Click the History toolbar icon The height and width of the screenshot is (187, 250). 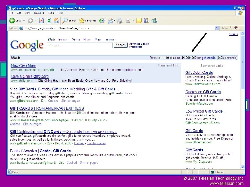pos(102,20)
